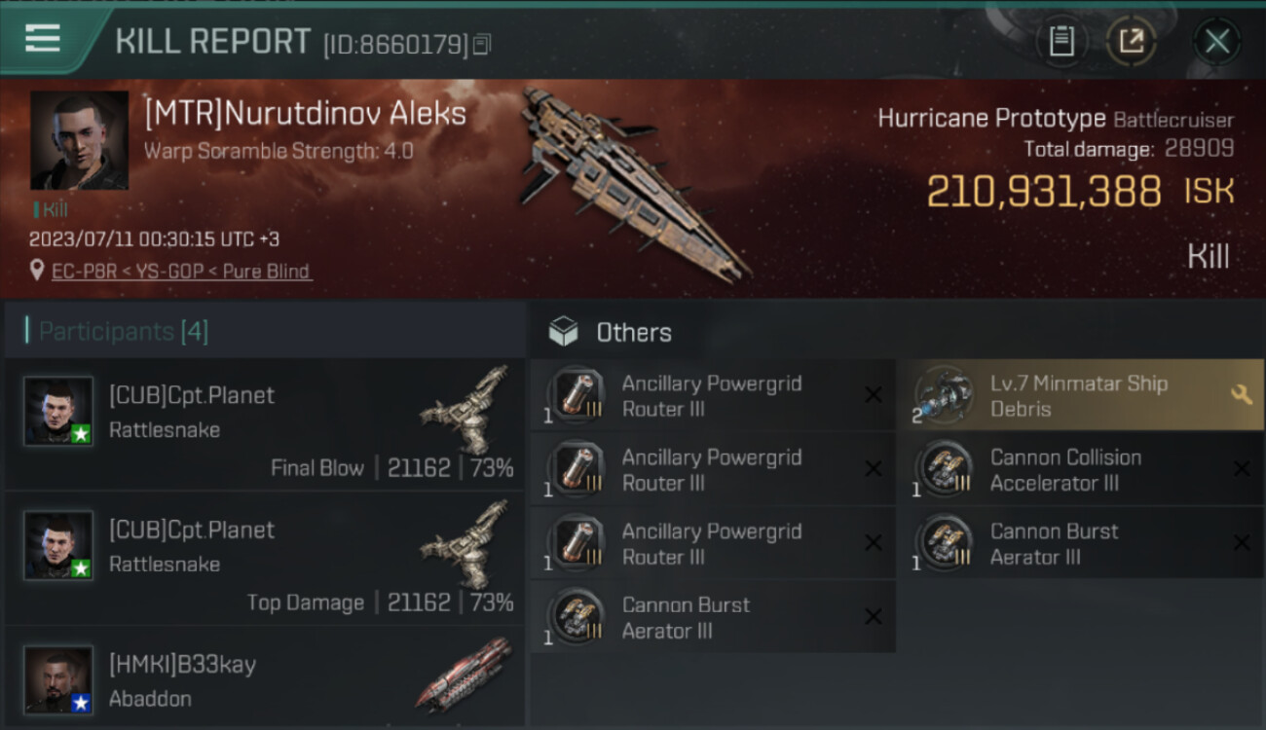
Task: Copy the kill report ID icon
Action: pyautogui.click(x=483, y=45)
